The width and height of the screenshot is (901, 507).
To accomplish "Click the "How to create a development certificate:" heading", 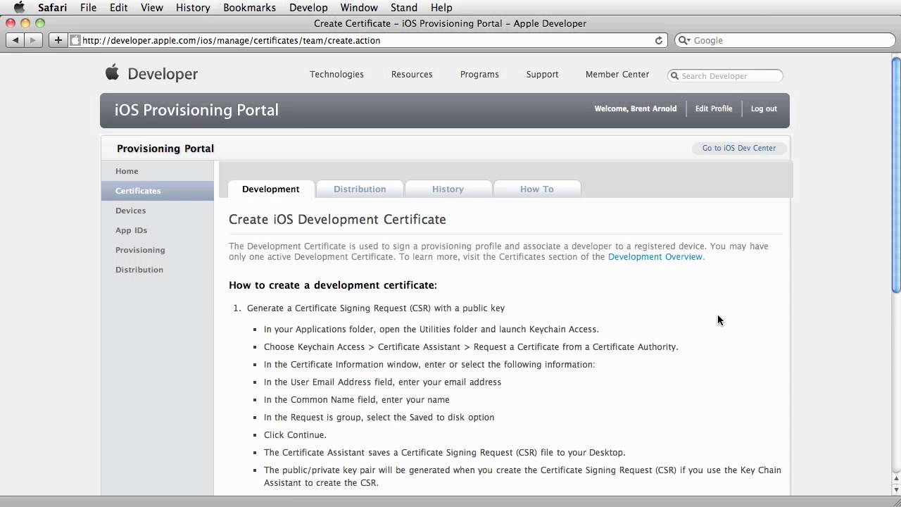I will point(333,285).
